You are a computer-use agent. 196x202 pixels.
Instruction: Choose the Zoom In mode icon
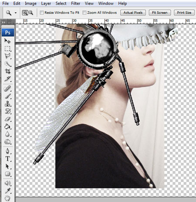(x=25, y=13)
